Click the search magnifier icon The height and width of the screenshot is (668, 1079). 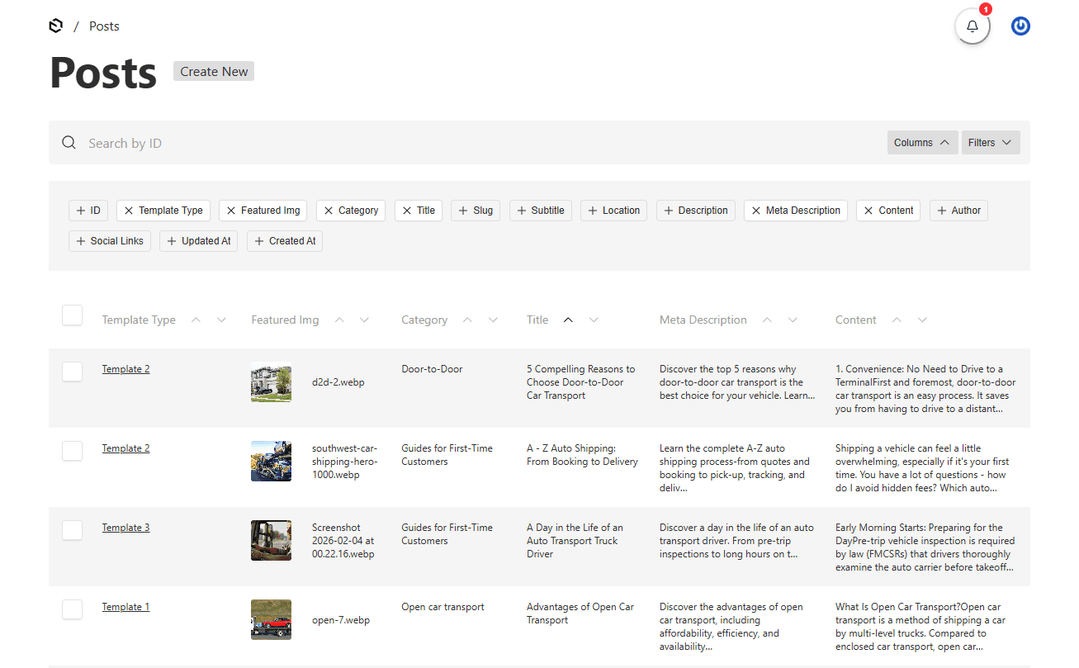pyautogui.click(x=69, y=143)
